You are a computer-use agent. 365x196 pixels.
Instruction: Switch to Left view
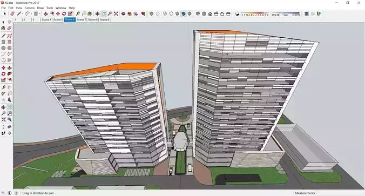click(228, 13)
